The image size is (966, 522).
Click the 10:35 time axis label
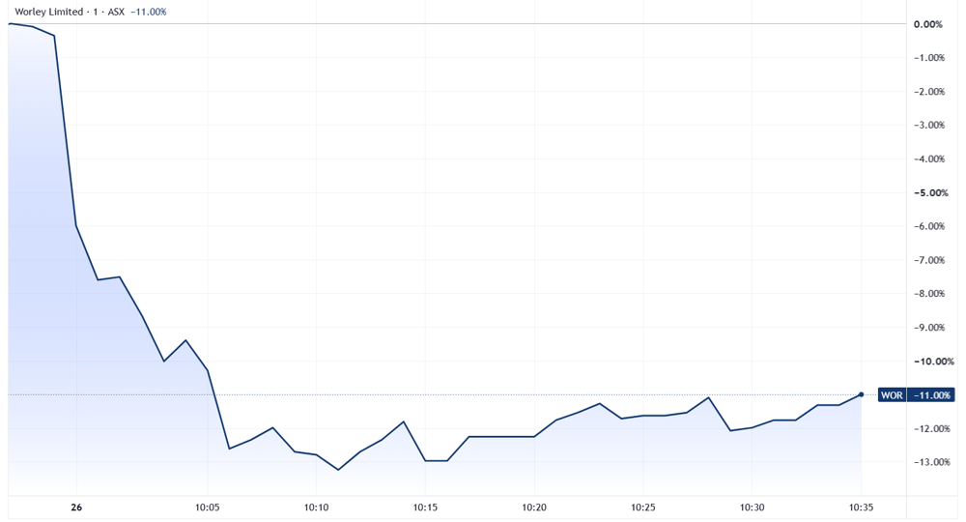pos(862,507)
